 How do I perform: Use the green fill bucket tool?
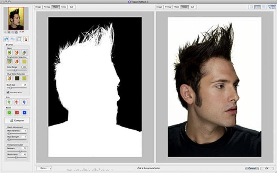[9, 102]
